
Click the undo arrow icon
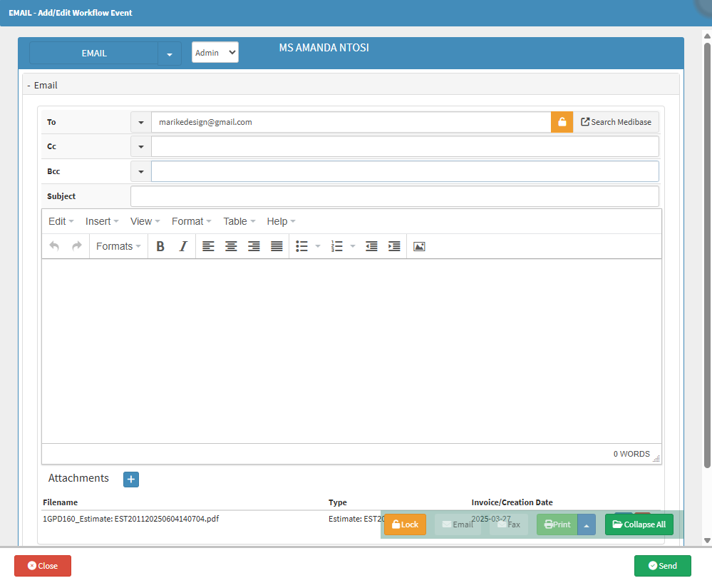[x=54, y=246]
